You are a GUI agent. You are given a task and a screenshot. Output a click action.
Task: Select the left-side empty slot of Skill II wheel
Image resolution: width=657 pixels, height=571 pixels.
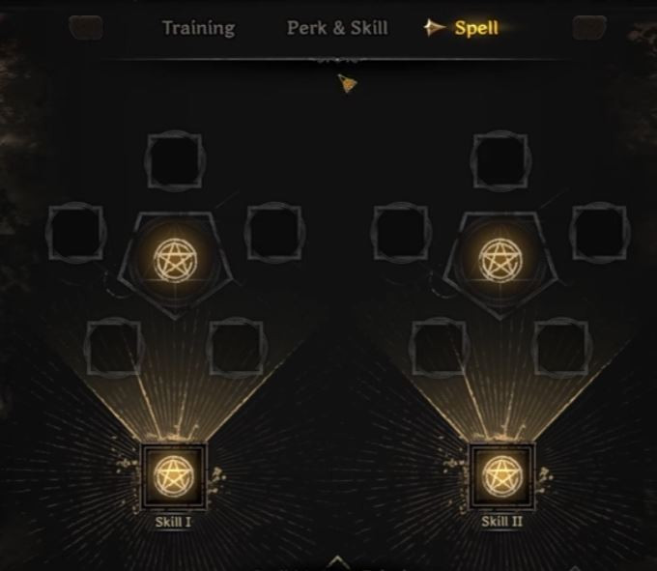pyautogui.click(x=401, y=233)
